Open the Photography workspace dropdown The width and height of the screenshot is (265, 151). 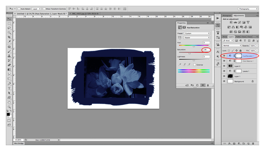click(248, 9)
